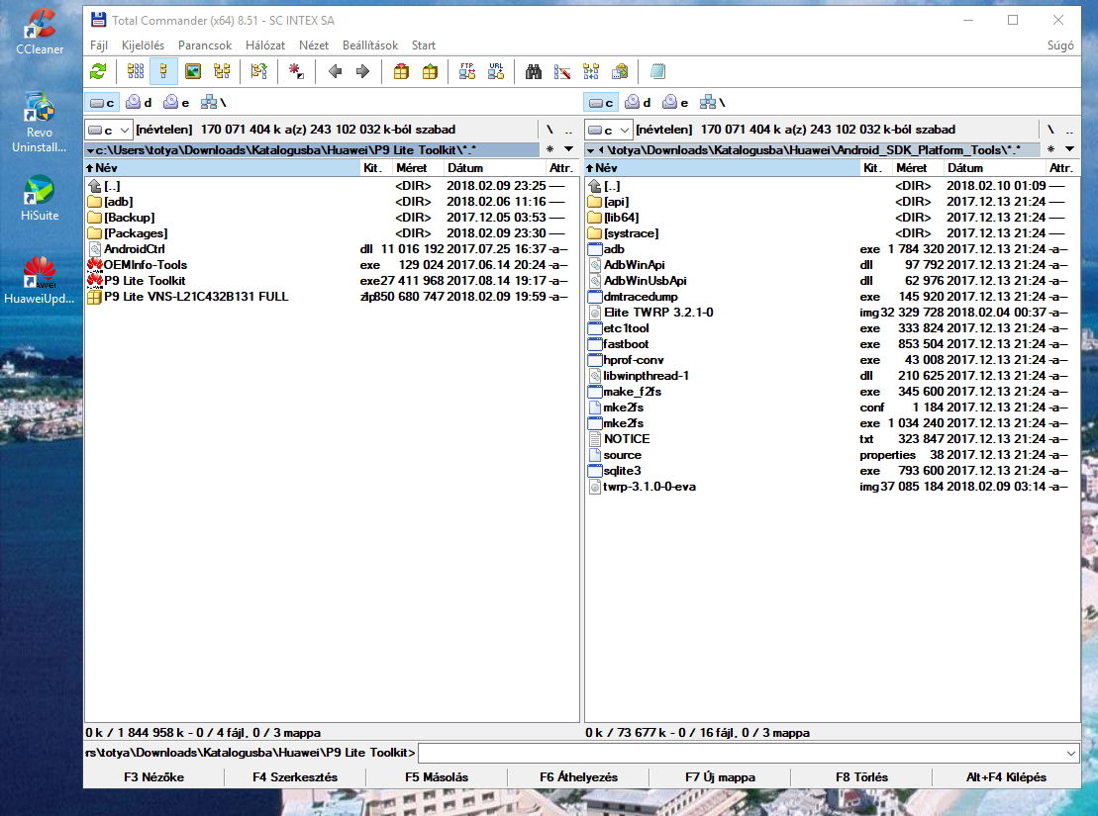
Task: Click the Alt+F4 Kilépés button
Action: coord(1006,777)
